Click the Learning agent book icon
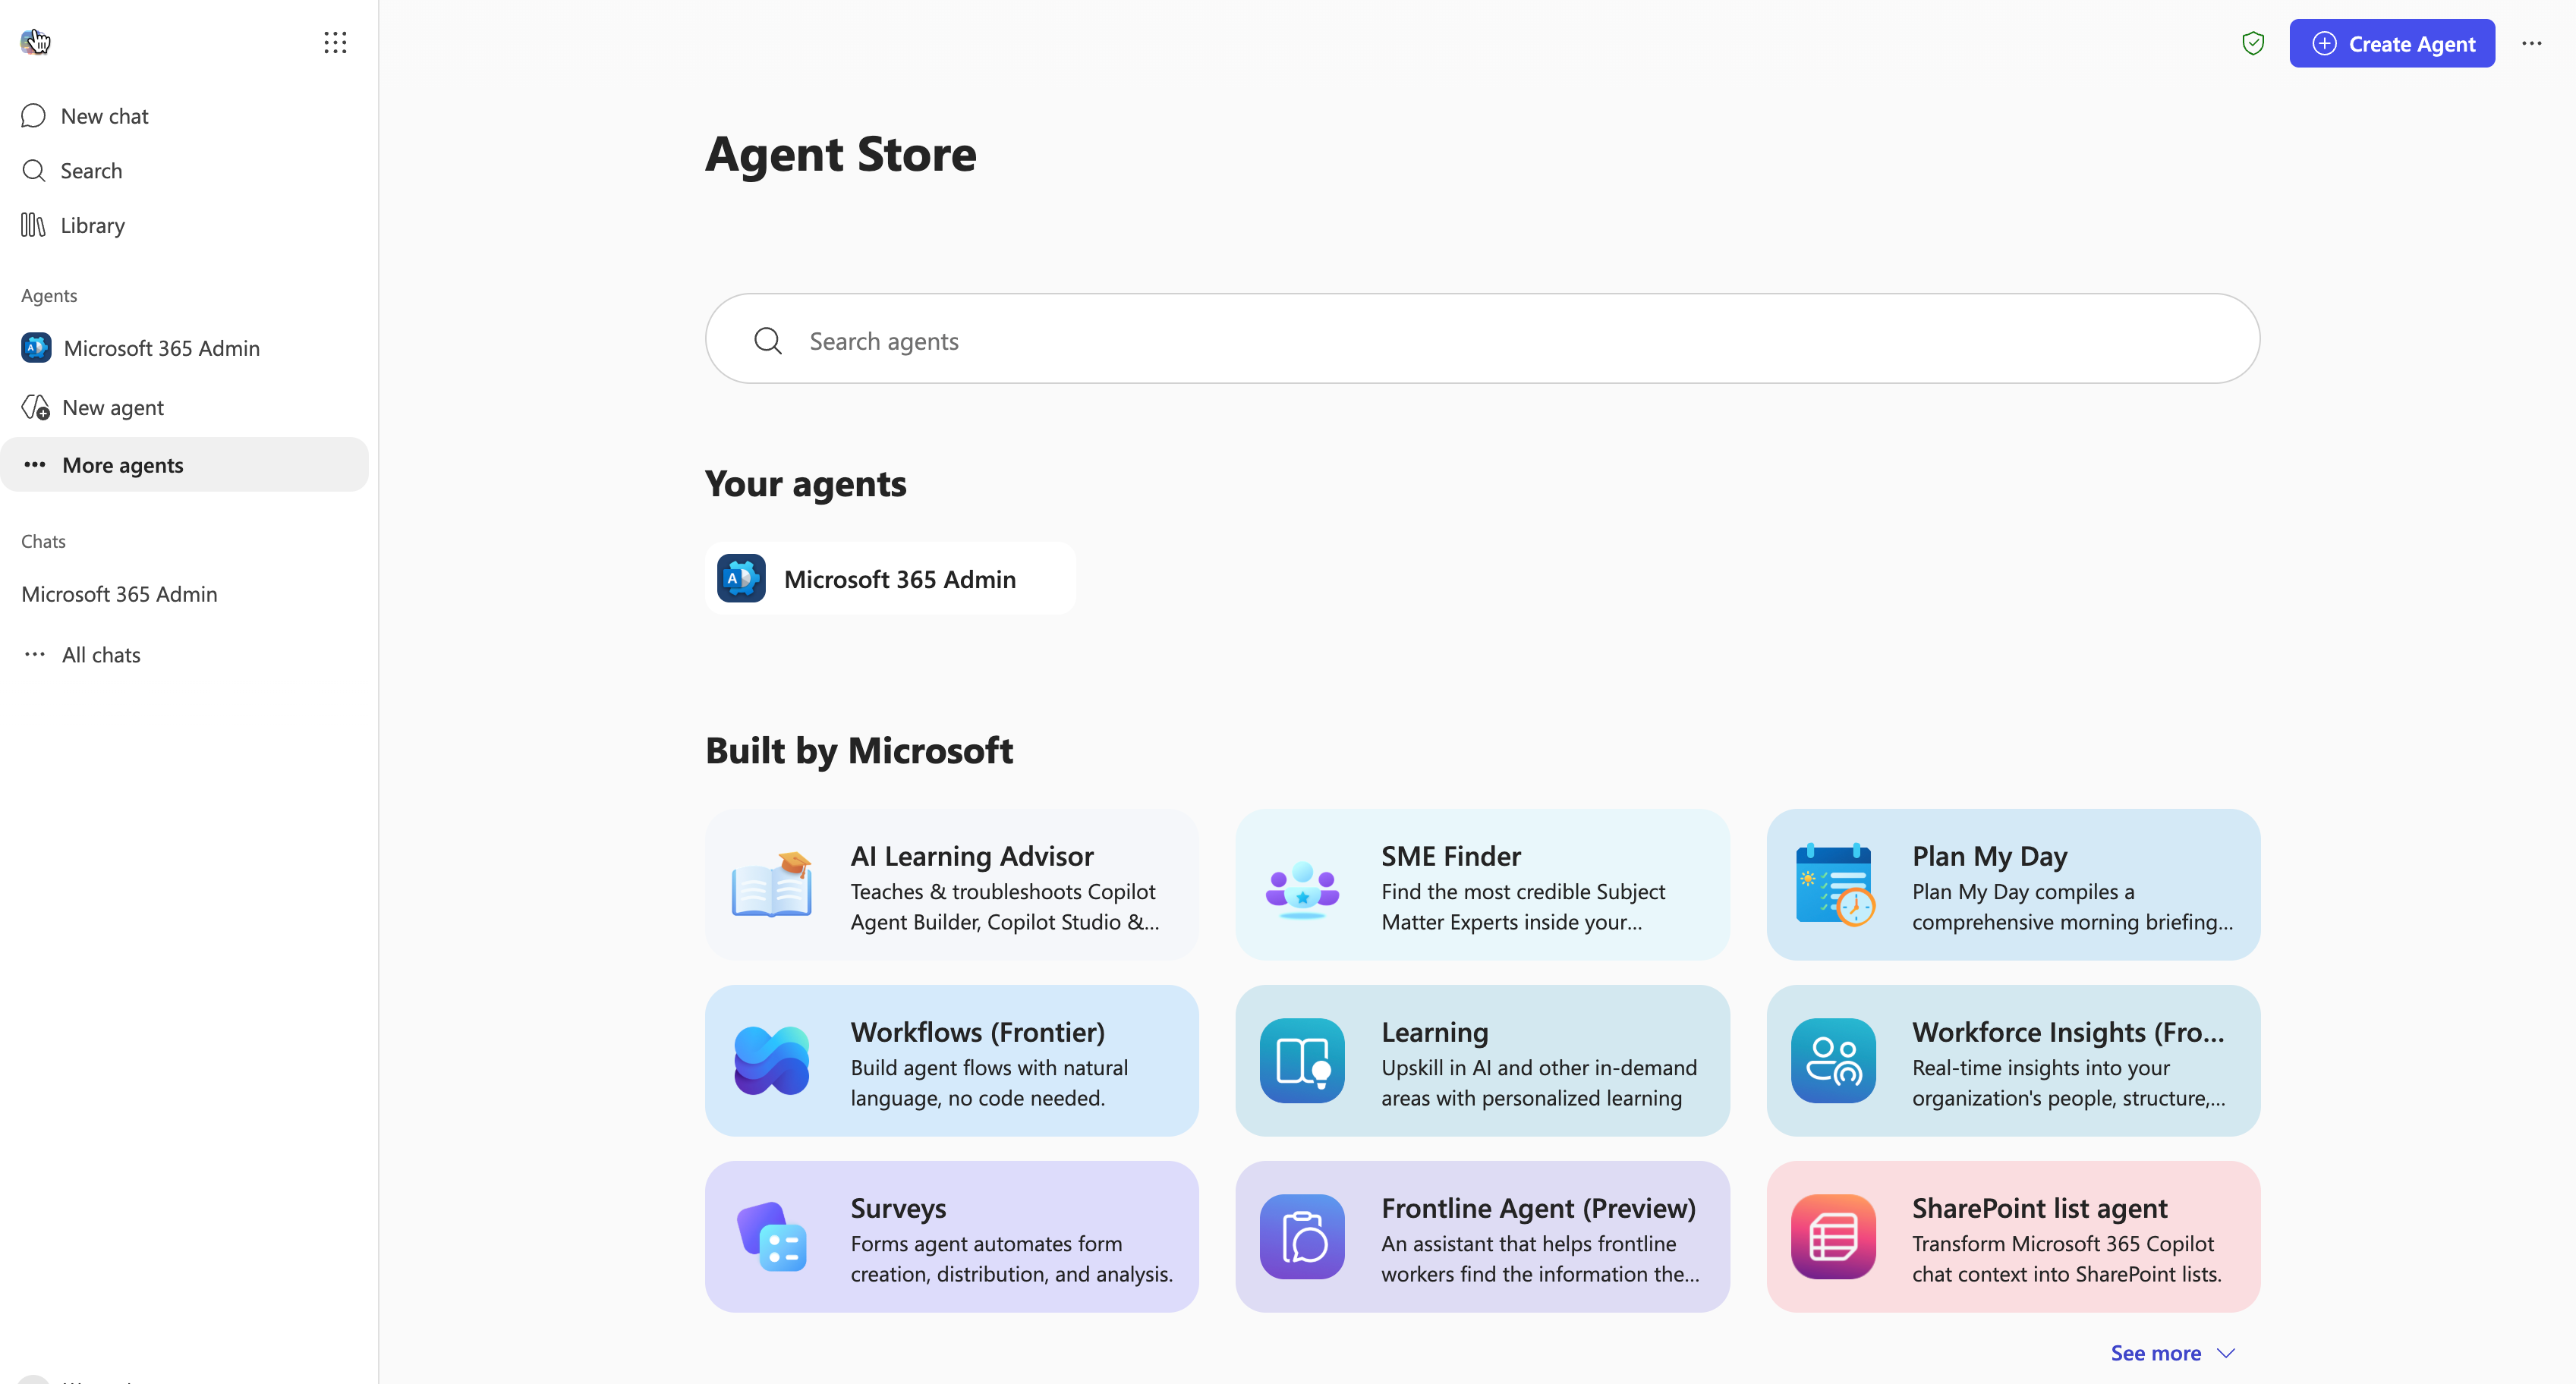 1302,1061
